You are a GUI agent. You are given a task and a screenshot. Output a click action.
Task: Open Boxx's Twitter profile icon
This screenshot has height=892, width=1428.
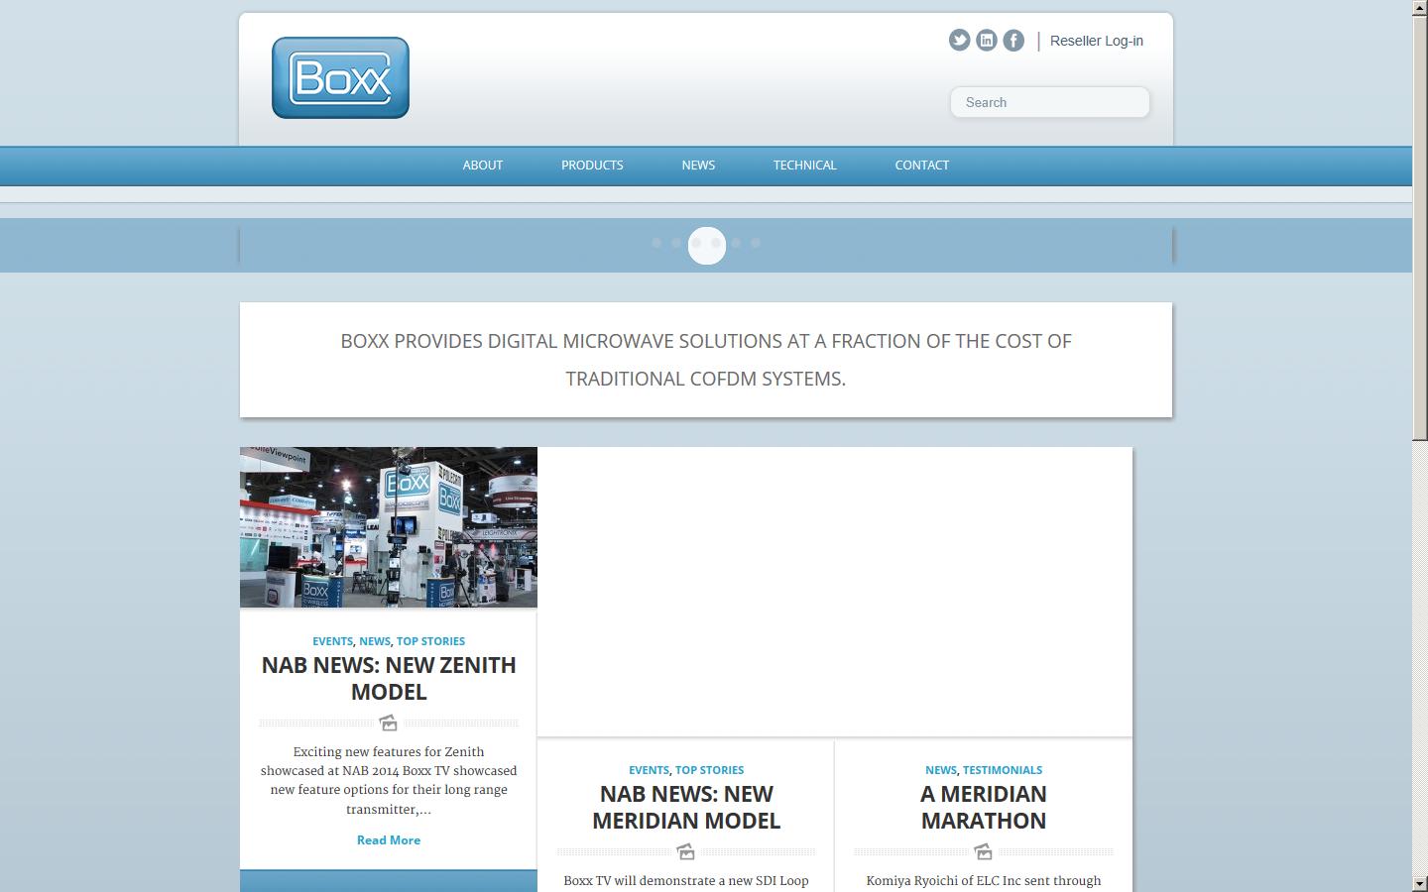click(x=958, y=40)
